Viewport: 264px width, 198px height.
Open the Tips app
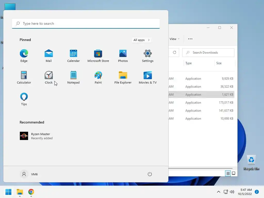[x=24, y=99]
